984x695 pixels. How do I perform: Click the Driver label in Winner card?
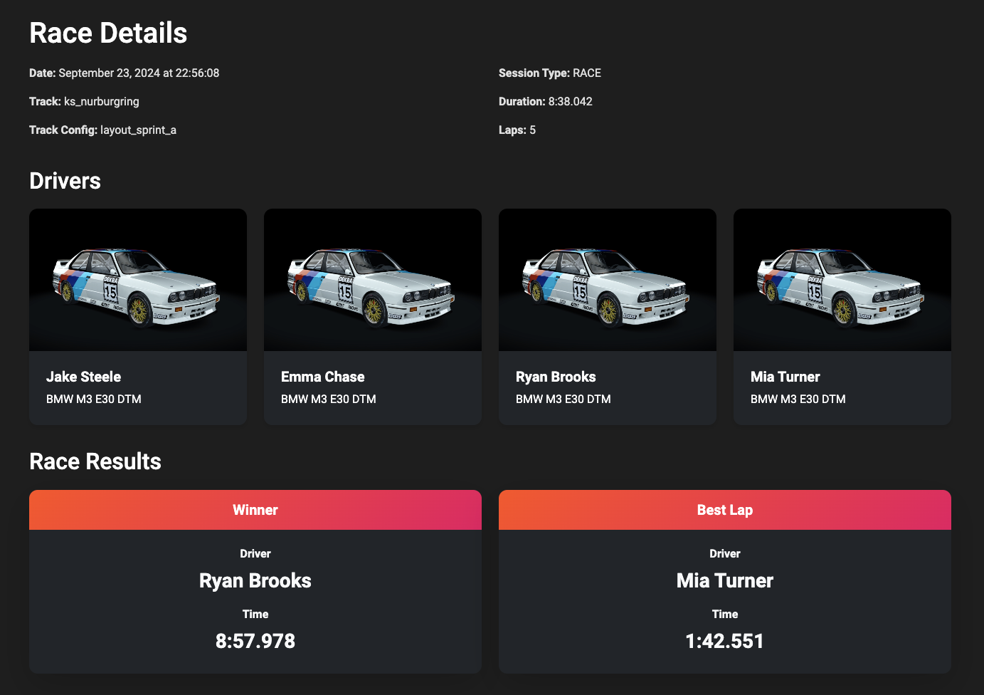click(255, 553)
